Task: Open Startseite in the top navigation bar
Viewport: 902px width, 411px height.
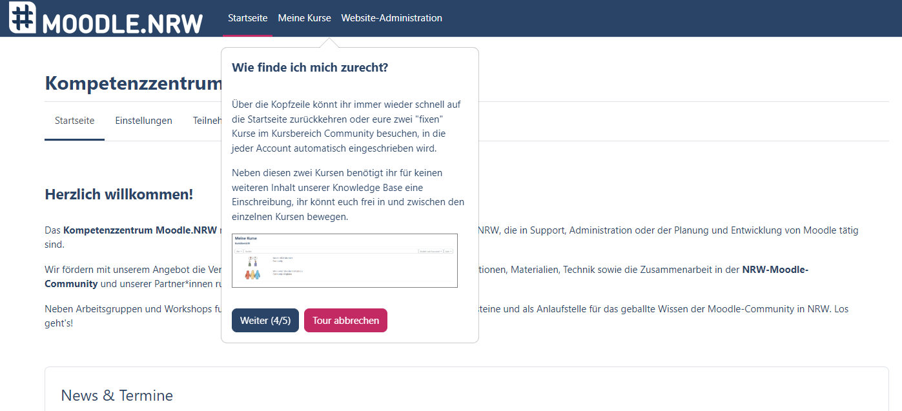Action: (247, 18)
